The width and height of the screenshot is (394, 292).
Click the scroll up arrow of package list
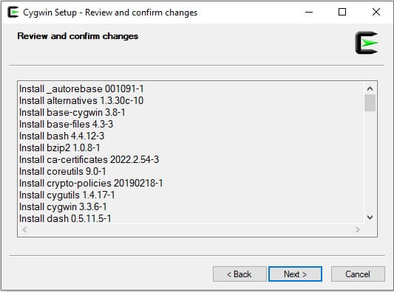click(x=370, y=88)
